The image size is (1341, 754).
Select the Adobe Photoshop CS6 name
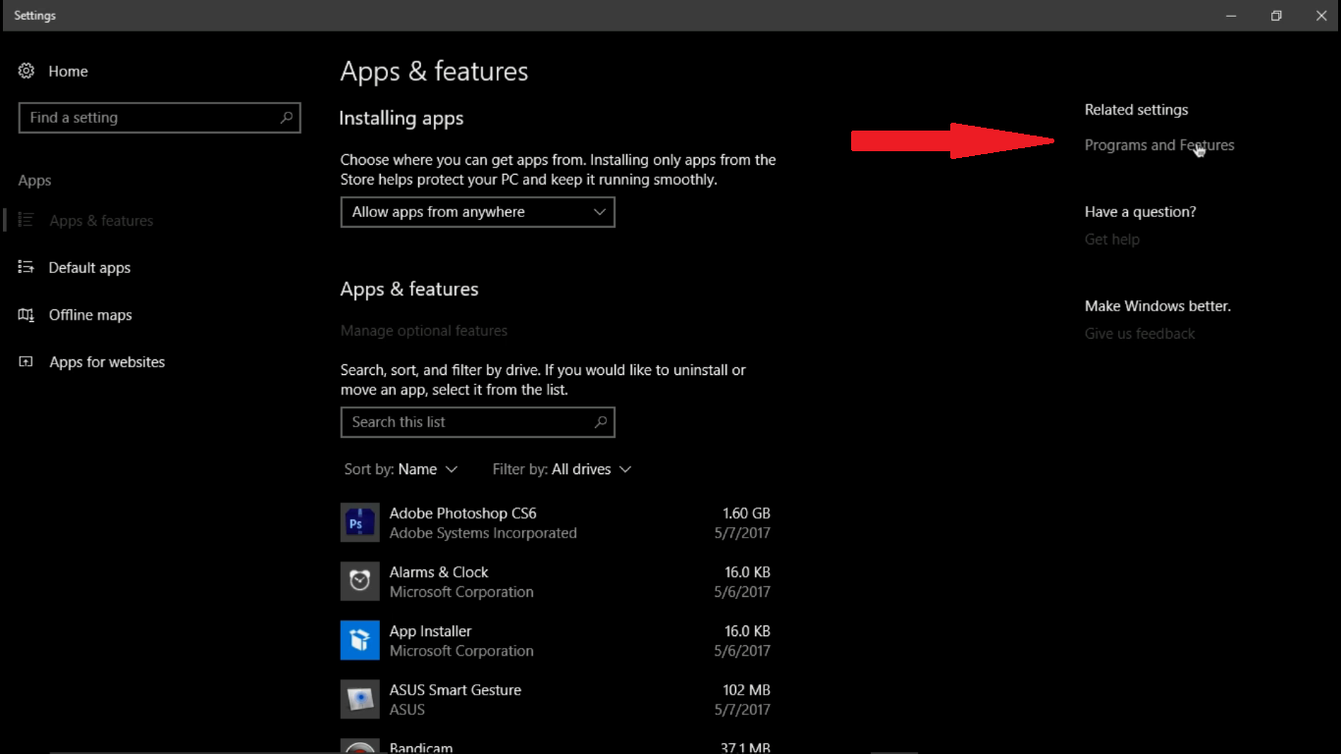tap(462, 513)
